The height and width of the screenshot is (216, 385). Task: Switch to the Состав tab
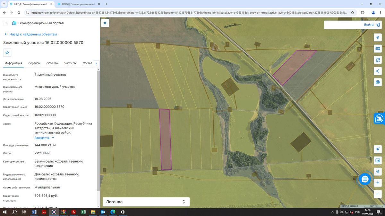87,63
